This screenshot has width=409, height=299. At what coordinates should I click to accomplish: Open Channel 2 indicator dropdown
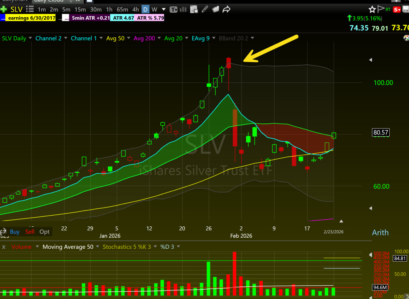[65, 38]
